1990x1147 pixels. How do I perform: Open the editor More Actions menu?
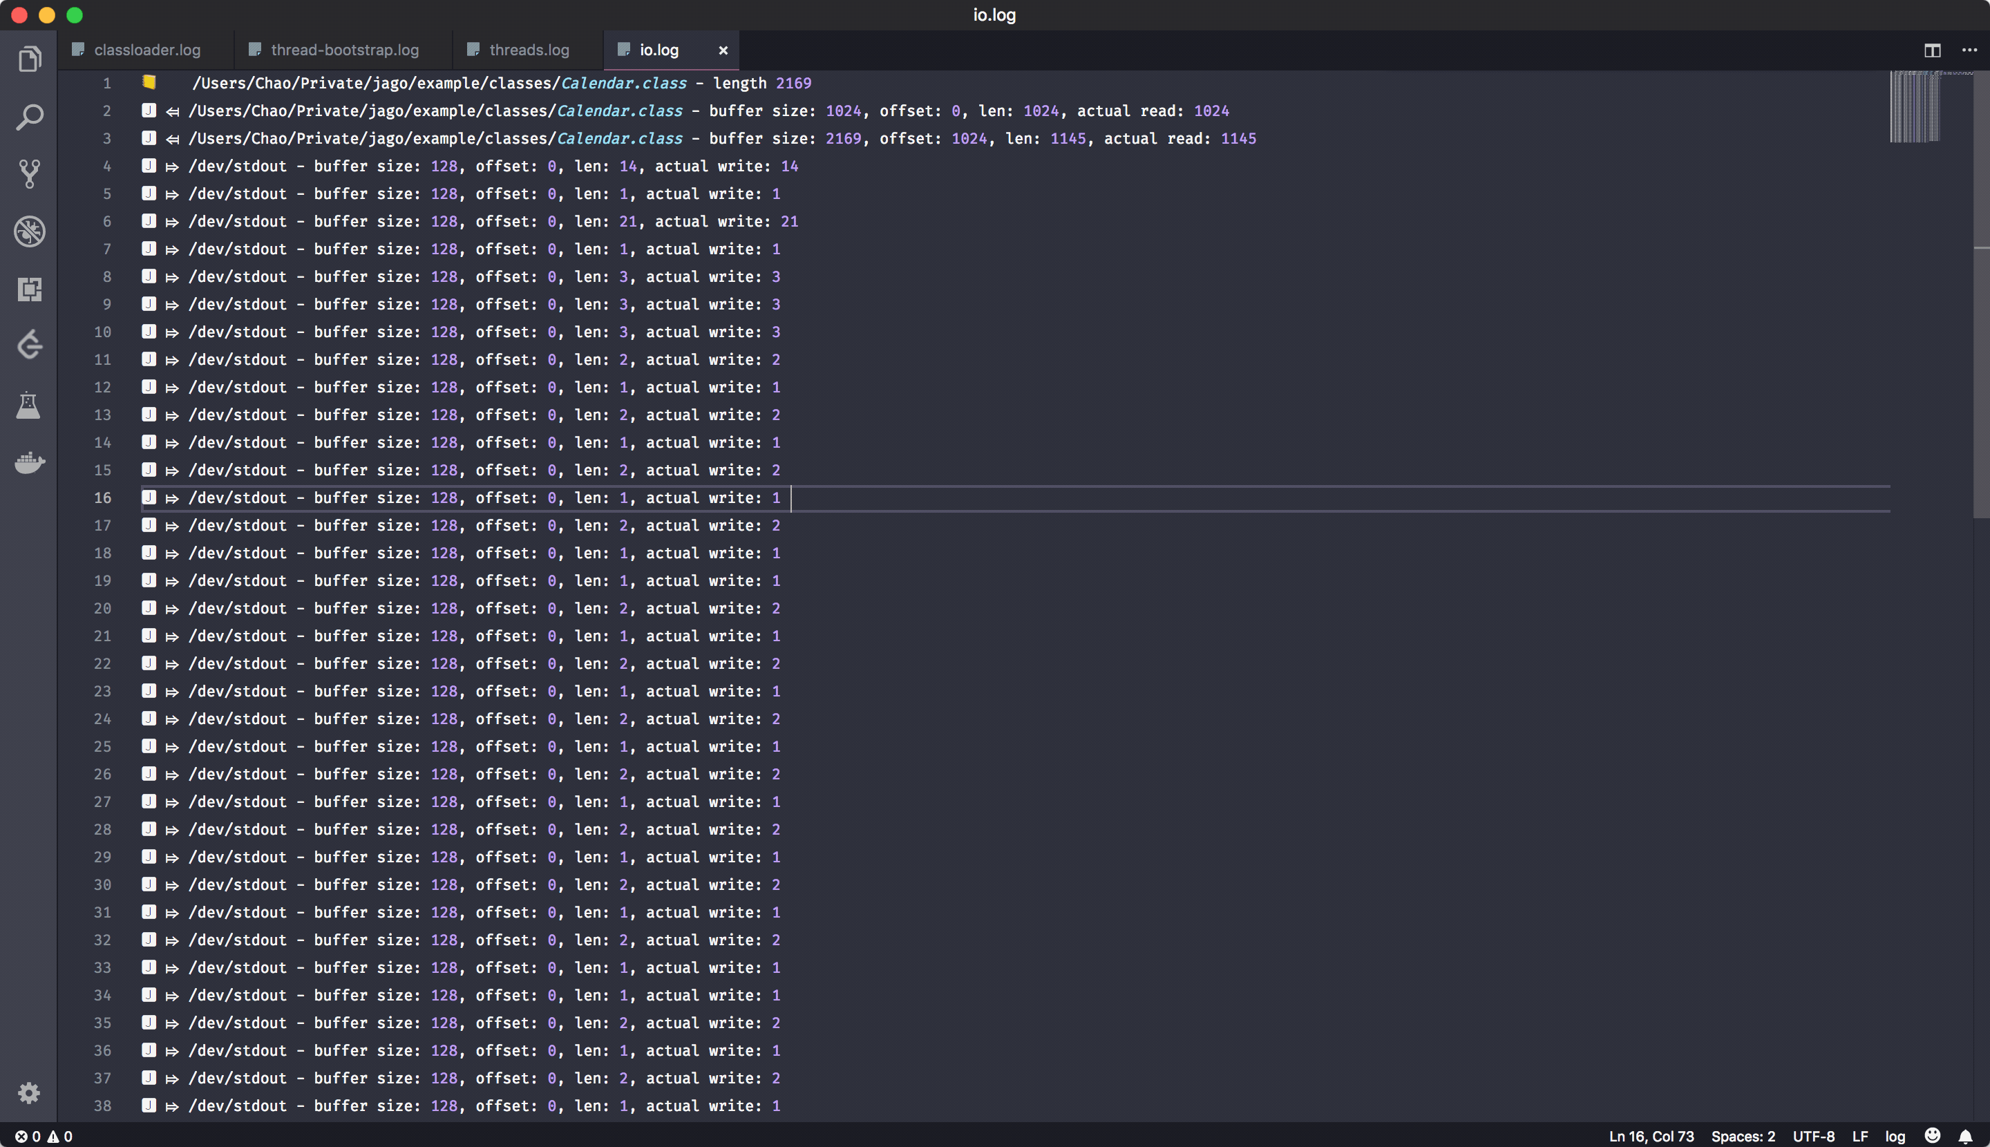(x=1969, y=50)
